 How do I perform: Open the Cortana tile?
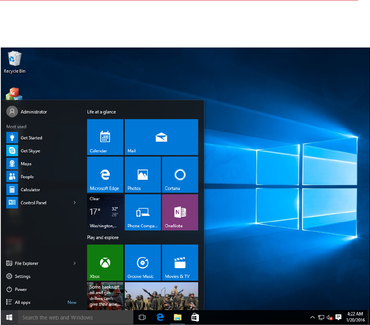[x=180, y=175]
